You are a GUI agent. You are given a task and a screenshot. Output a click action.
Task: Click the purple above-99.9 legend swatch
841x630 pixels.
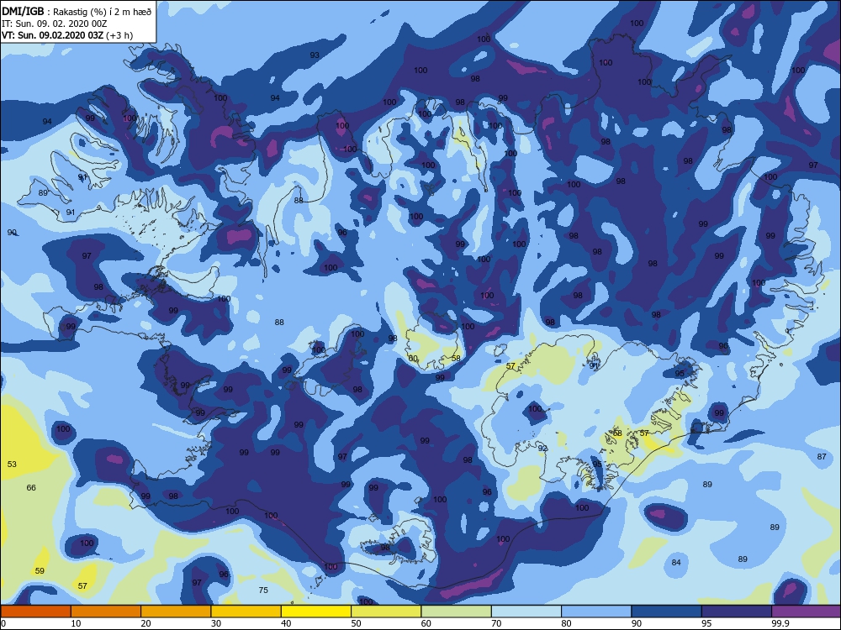[x=807, y=612]
